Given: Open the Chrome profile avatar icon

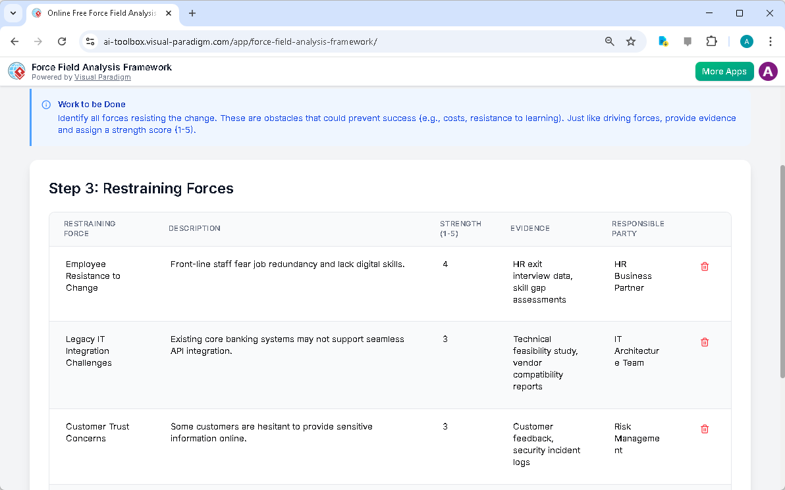Looking at the screenshot, I should (746, 41).
